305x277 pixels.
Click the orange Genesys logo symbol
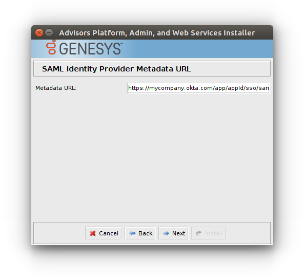51,47
